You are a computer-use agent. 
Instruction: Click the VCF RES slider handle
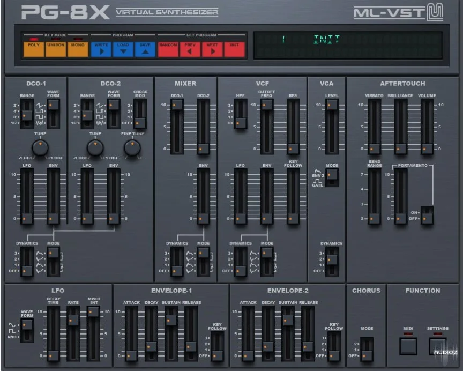(x=293, y=149)
